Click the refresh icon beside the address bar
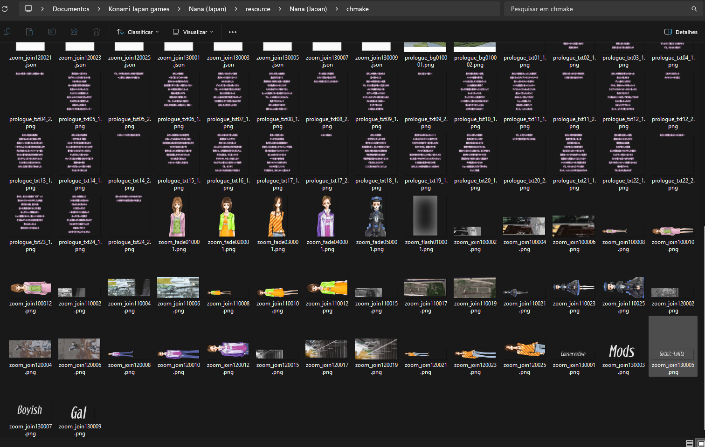This screenshot has height=447, width=705. pyautogui.click(x=5, y=9)
